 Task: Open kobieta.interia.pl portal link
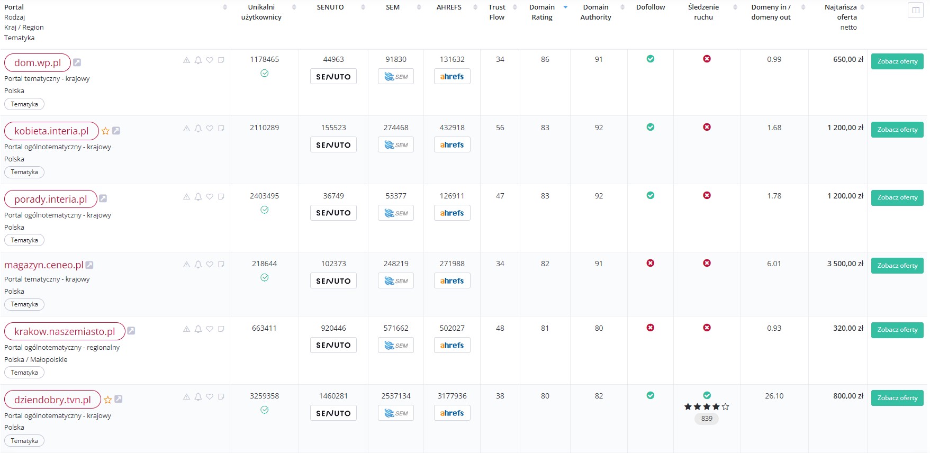pos(51,131)
